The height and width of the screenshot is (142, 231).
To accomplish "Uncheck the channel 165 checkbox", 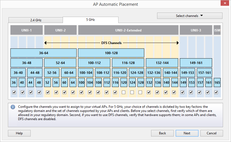I will coord(216,92).
